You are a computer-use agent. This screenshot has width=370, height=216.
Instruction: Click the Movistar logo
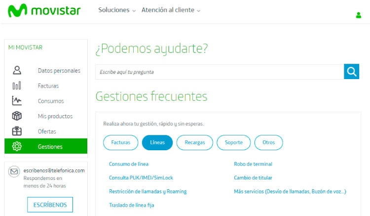coord(44,11)
